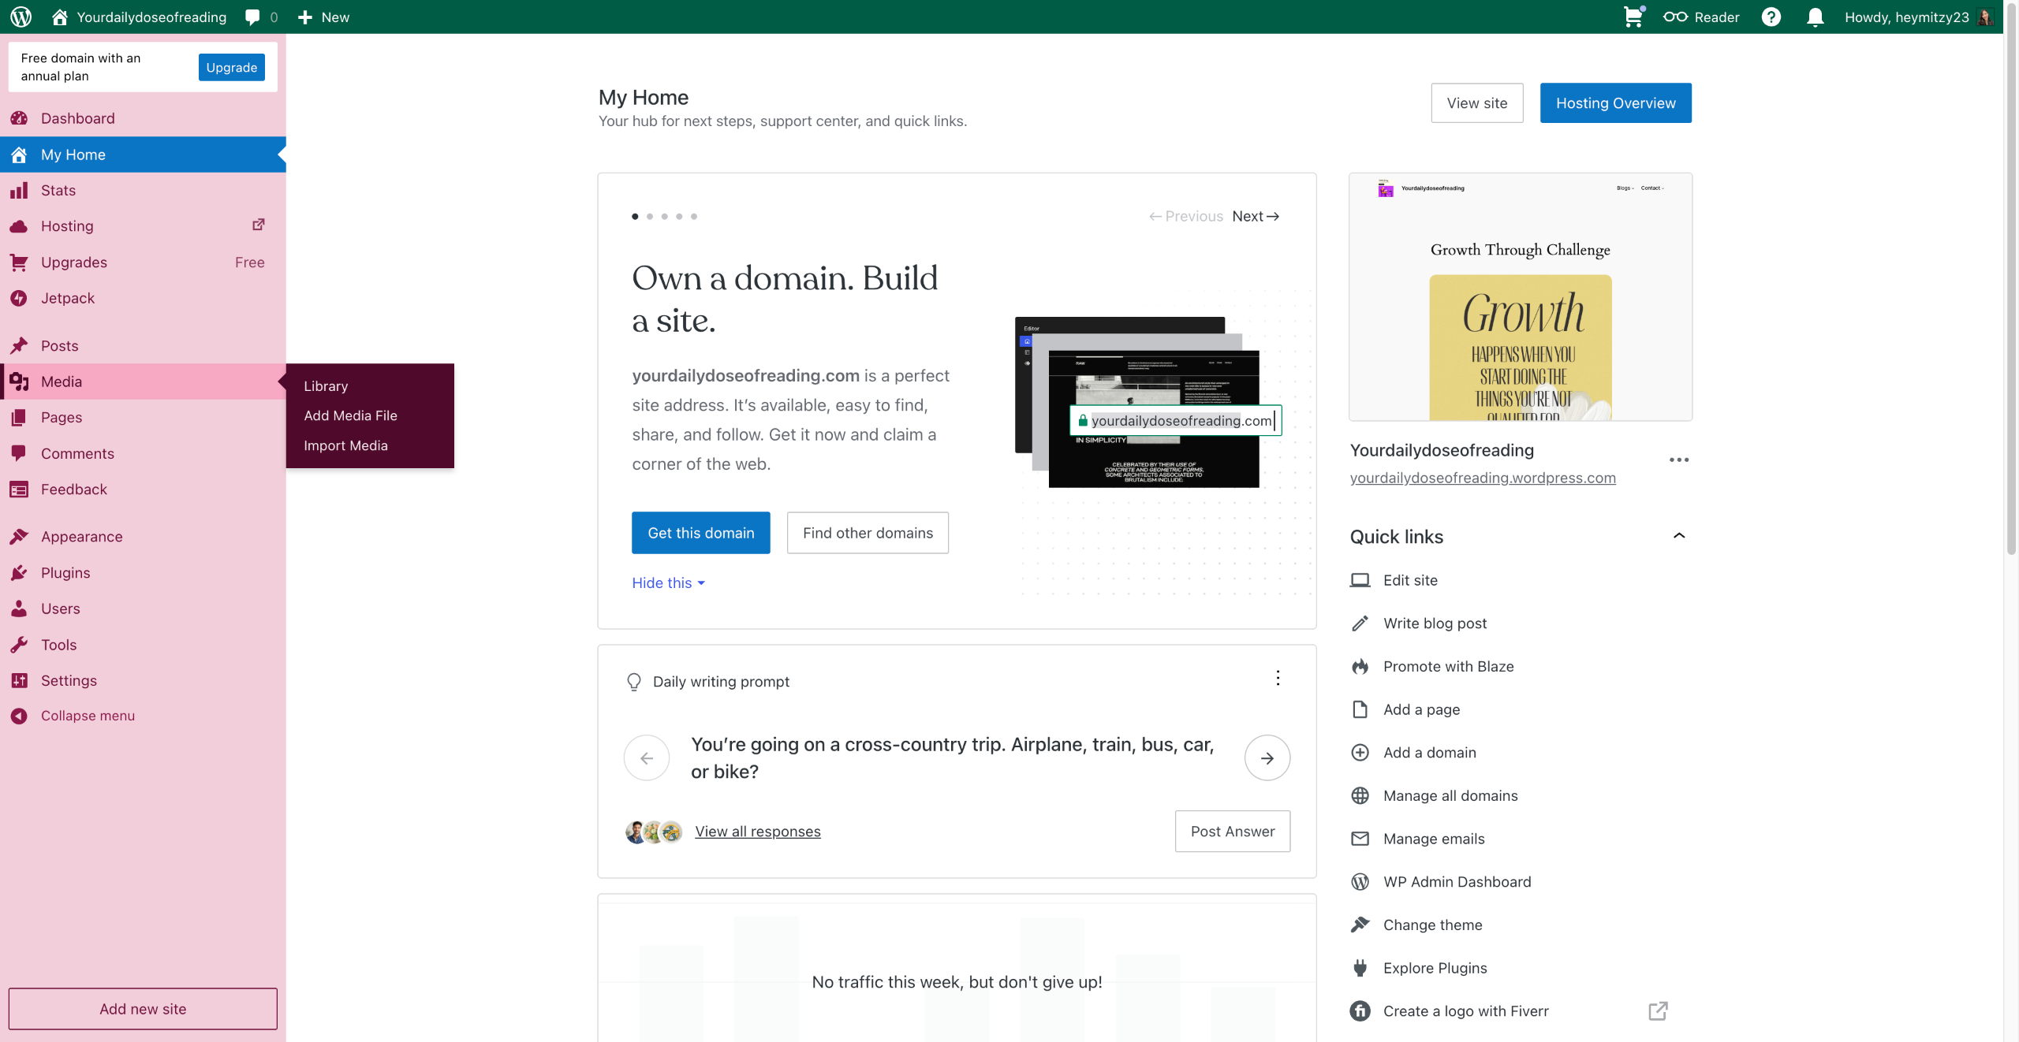Screen dimensions: 2019x1042
Task: Open the comments bubble icon in top bar
Action: click(x=252, y=17)
